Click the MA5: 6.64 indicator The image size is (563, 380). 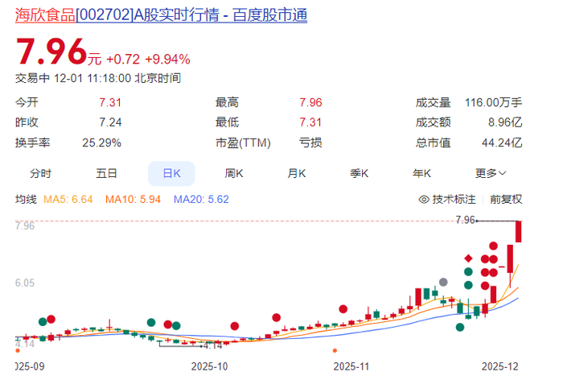coord(68,199)
